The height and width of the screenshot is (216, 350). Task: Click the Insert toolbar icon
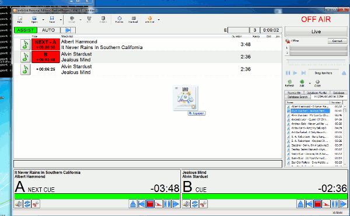(72, 19)
